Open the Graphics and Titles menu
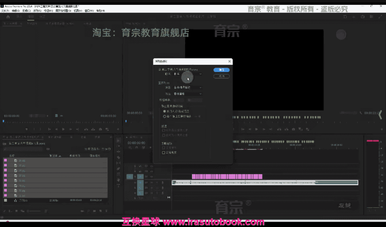 tap(63, 11)
